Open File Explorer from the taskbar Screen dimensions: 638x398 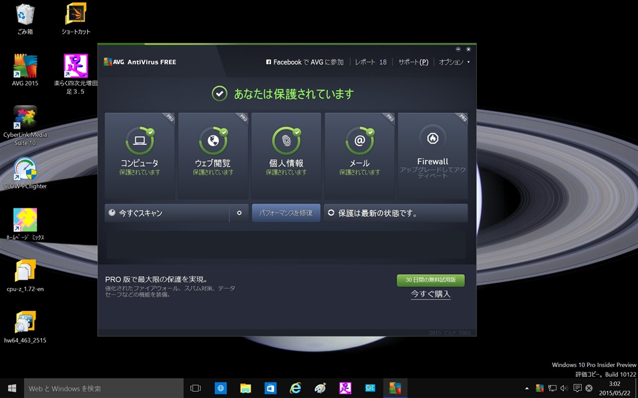click(245, 388)
